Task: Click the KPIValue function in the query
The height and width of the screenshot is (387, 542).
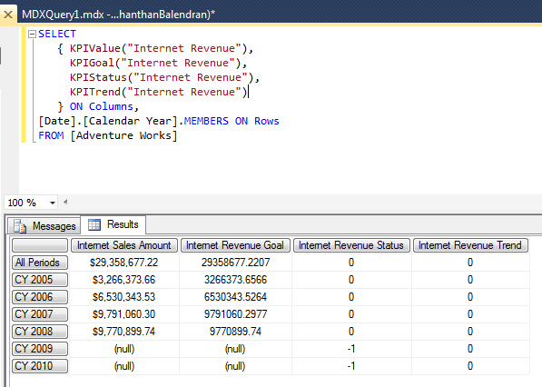Action: click(95, 48)
